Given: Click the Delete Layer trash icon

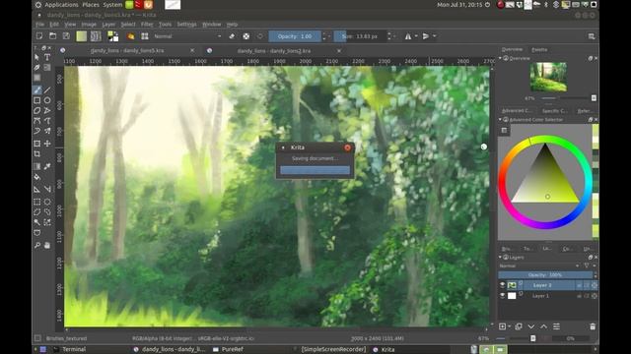Looking at the screenshot, I should [x=593, y=326].
